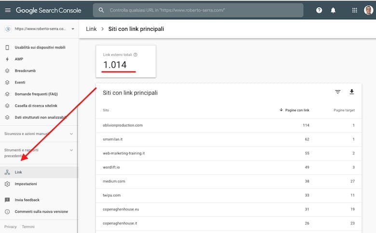Click the help icon next to Link esterni totali
Screen dimensions: 376x233
[135, 55]
